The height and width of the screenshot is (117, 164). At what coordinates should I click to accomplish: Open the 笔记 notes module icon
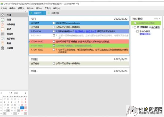click(x=3, y=29)
